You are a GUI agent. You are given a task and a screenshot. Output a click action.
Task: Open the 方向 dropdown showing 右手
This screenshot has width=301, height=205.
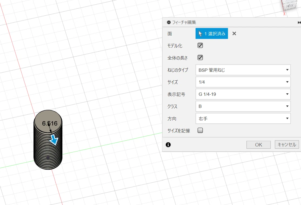pos(243,118)
